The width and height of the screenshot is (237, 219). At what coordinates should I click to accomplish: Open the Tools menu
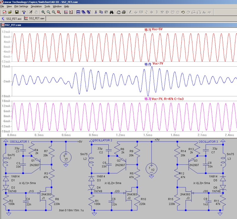47,6
